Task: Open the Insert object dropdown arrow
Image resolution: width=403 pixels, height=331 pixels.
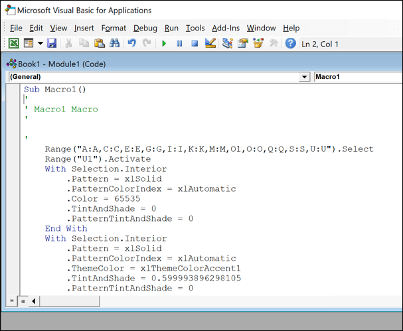Action: coord(40,43)
